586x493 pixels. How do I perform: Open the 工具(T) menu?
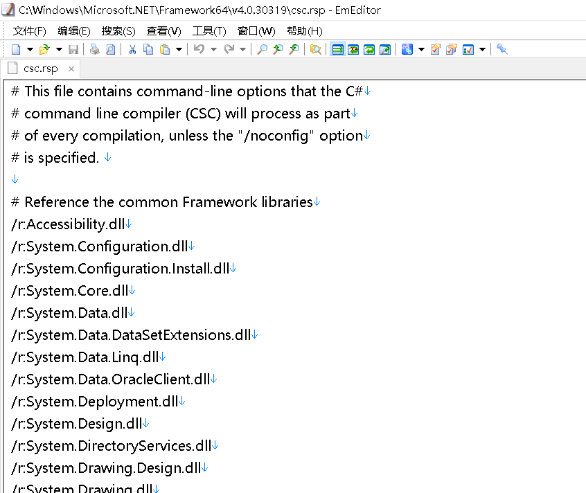[x=209, y=31]
